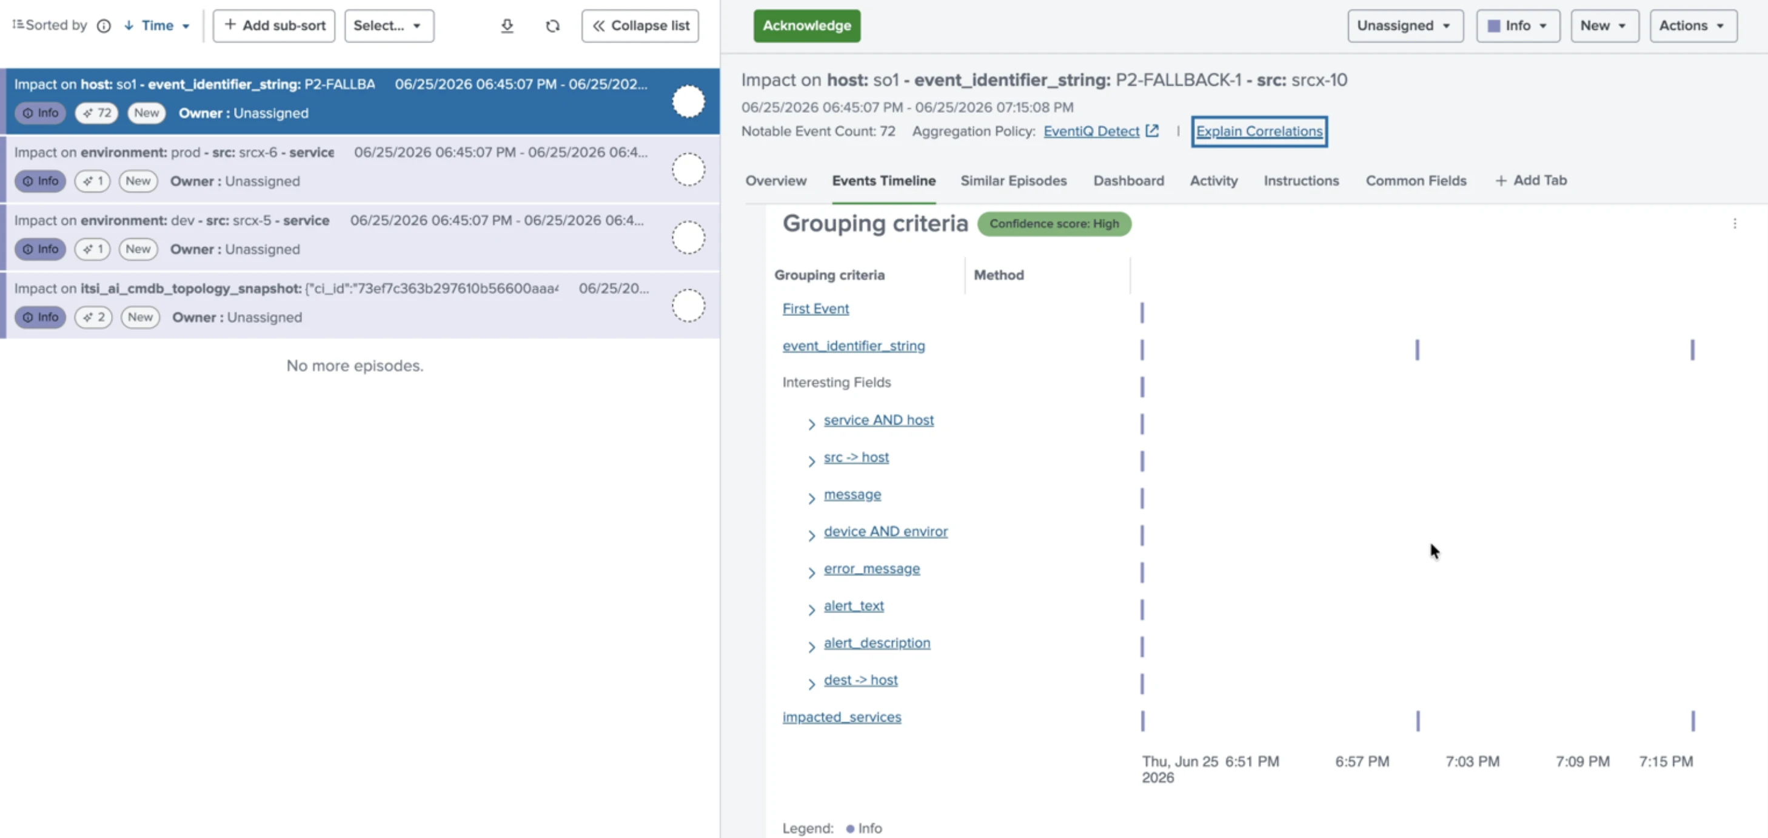
Task: Open the Activity tab
Action: [1213, 181]
